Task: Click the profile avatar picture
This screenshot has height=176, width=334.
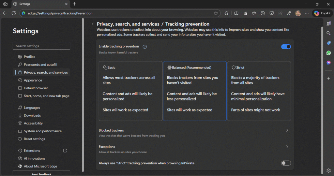Action: [x=298, y=13]
